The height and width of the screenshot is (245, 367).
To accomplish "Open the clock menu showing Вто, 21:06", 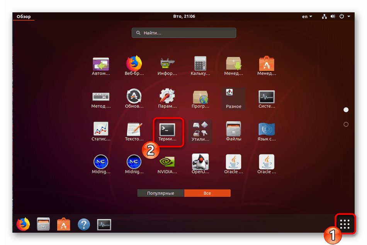I will (x=183, y=16).
